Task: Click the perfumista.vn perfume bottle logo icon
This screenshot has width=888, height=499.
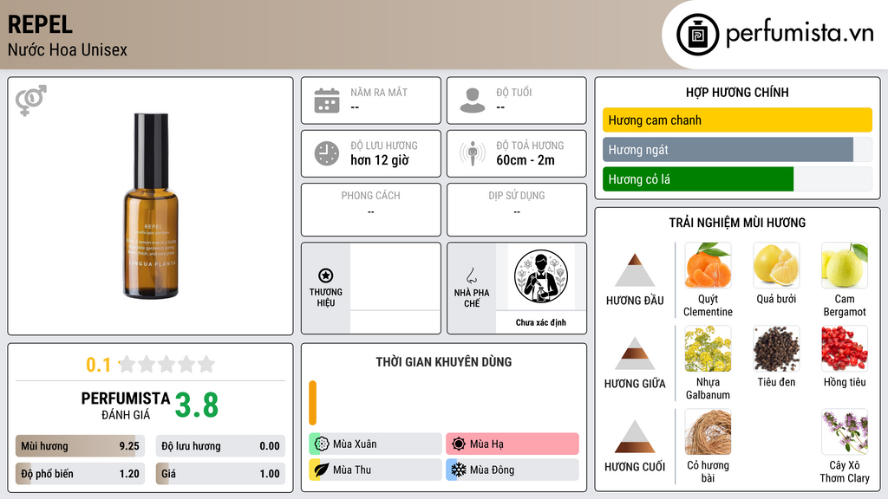Action: coord(697,35)
